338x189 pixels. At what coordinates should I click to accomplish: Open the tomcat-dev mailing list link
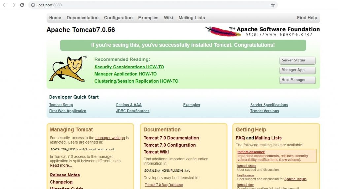pos(245,185)
